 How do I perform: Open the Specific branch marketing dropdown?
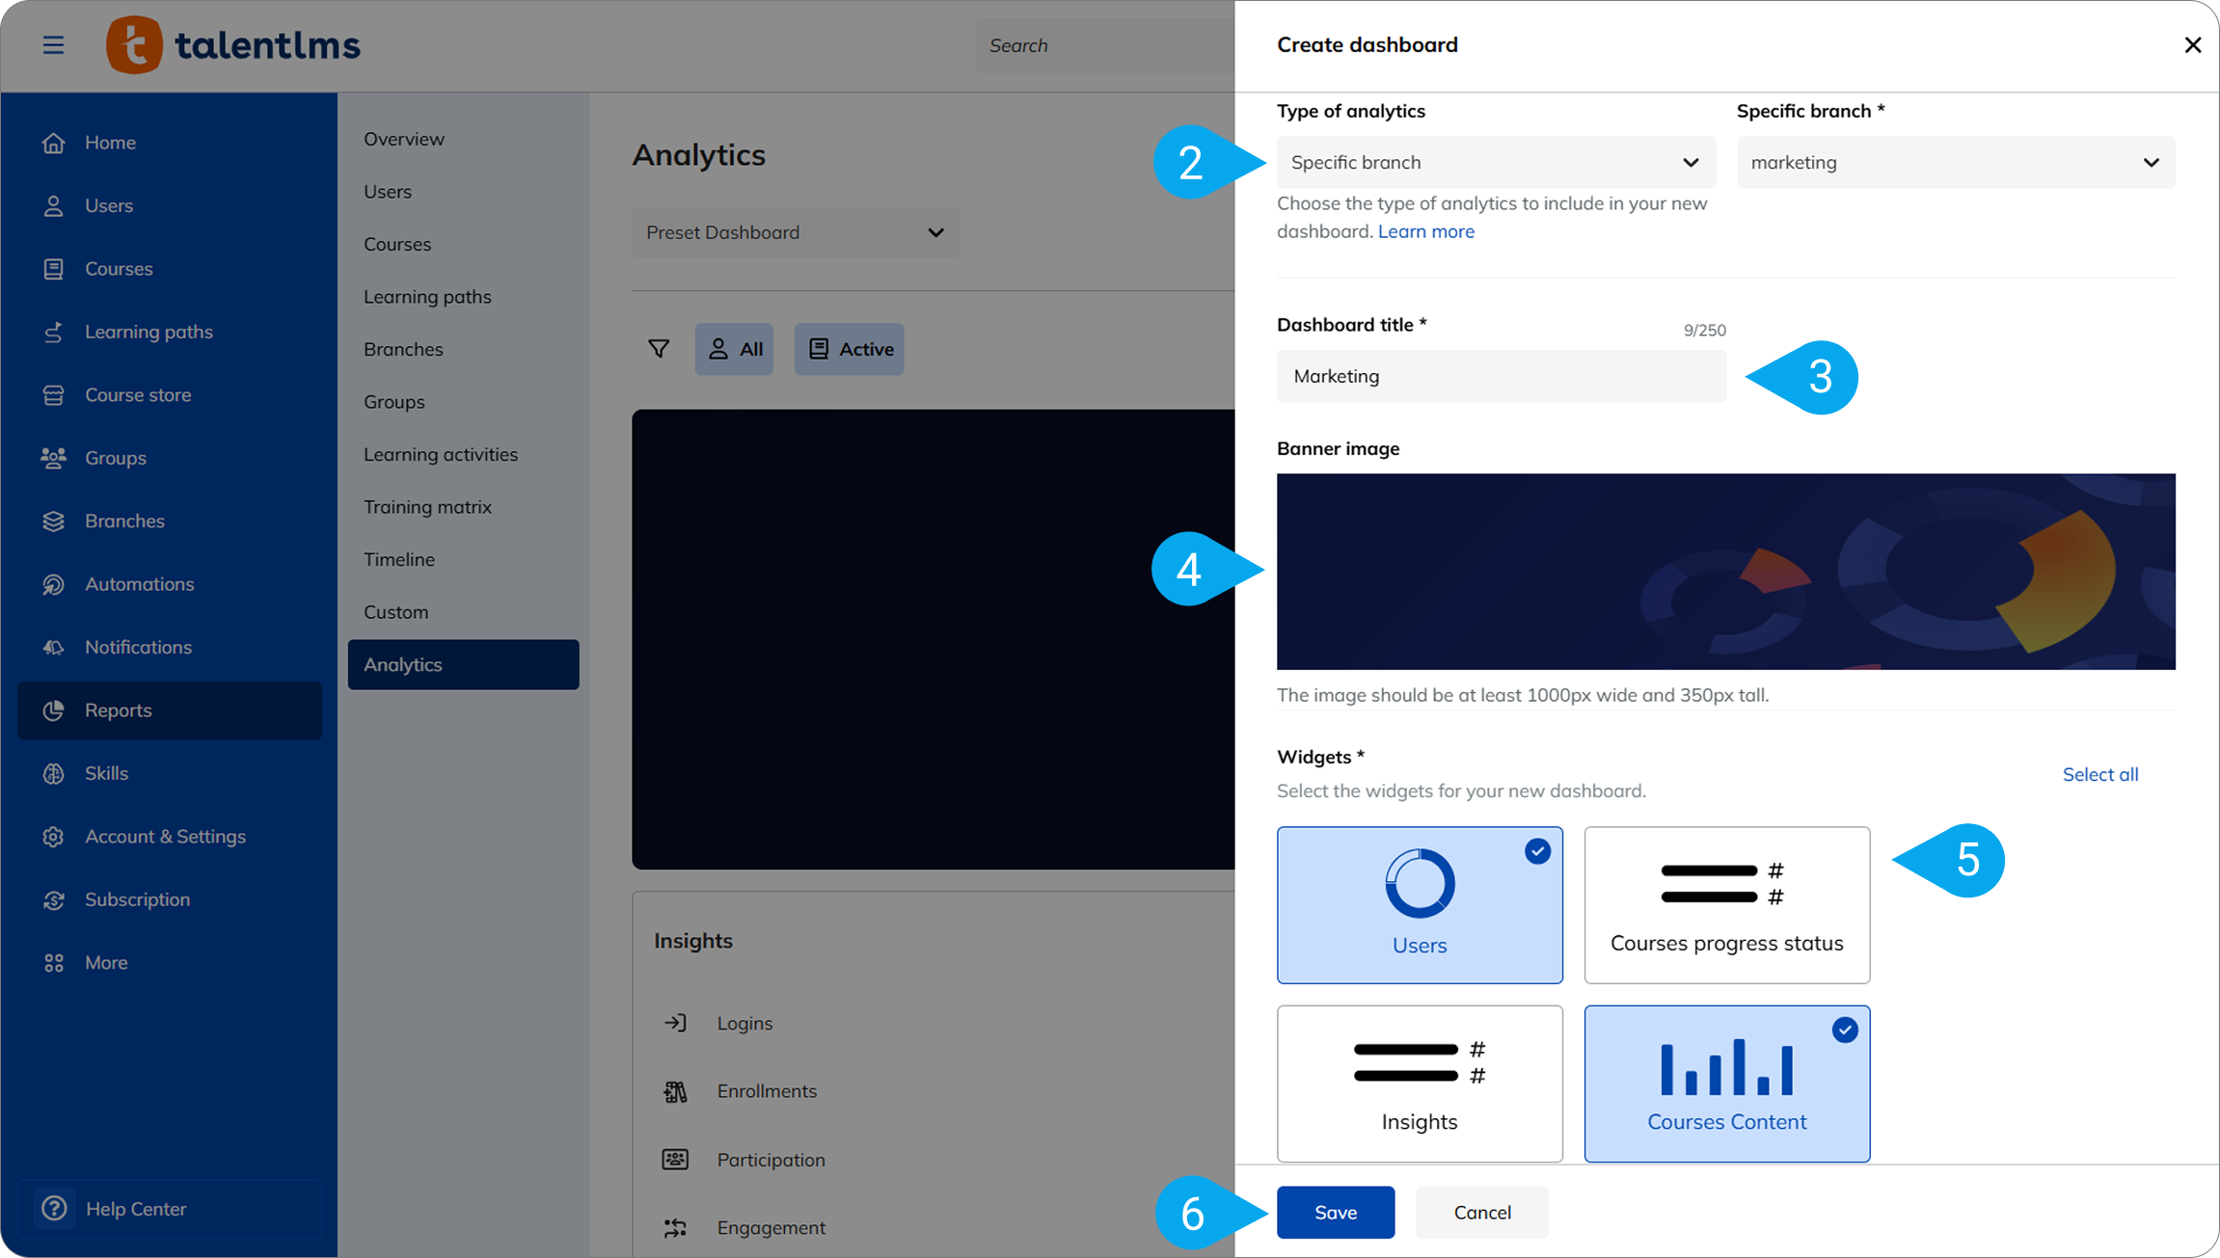click(1956, 162)
